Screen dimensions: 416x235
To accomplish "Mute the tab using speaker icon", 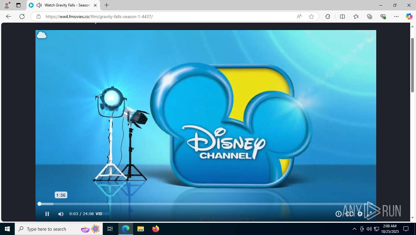I will (39, 5).
